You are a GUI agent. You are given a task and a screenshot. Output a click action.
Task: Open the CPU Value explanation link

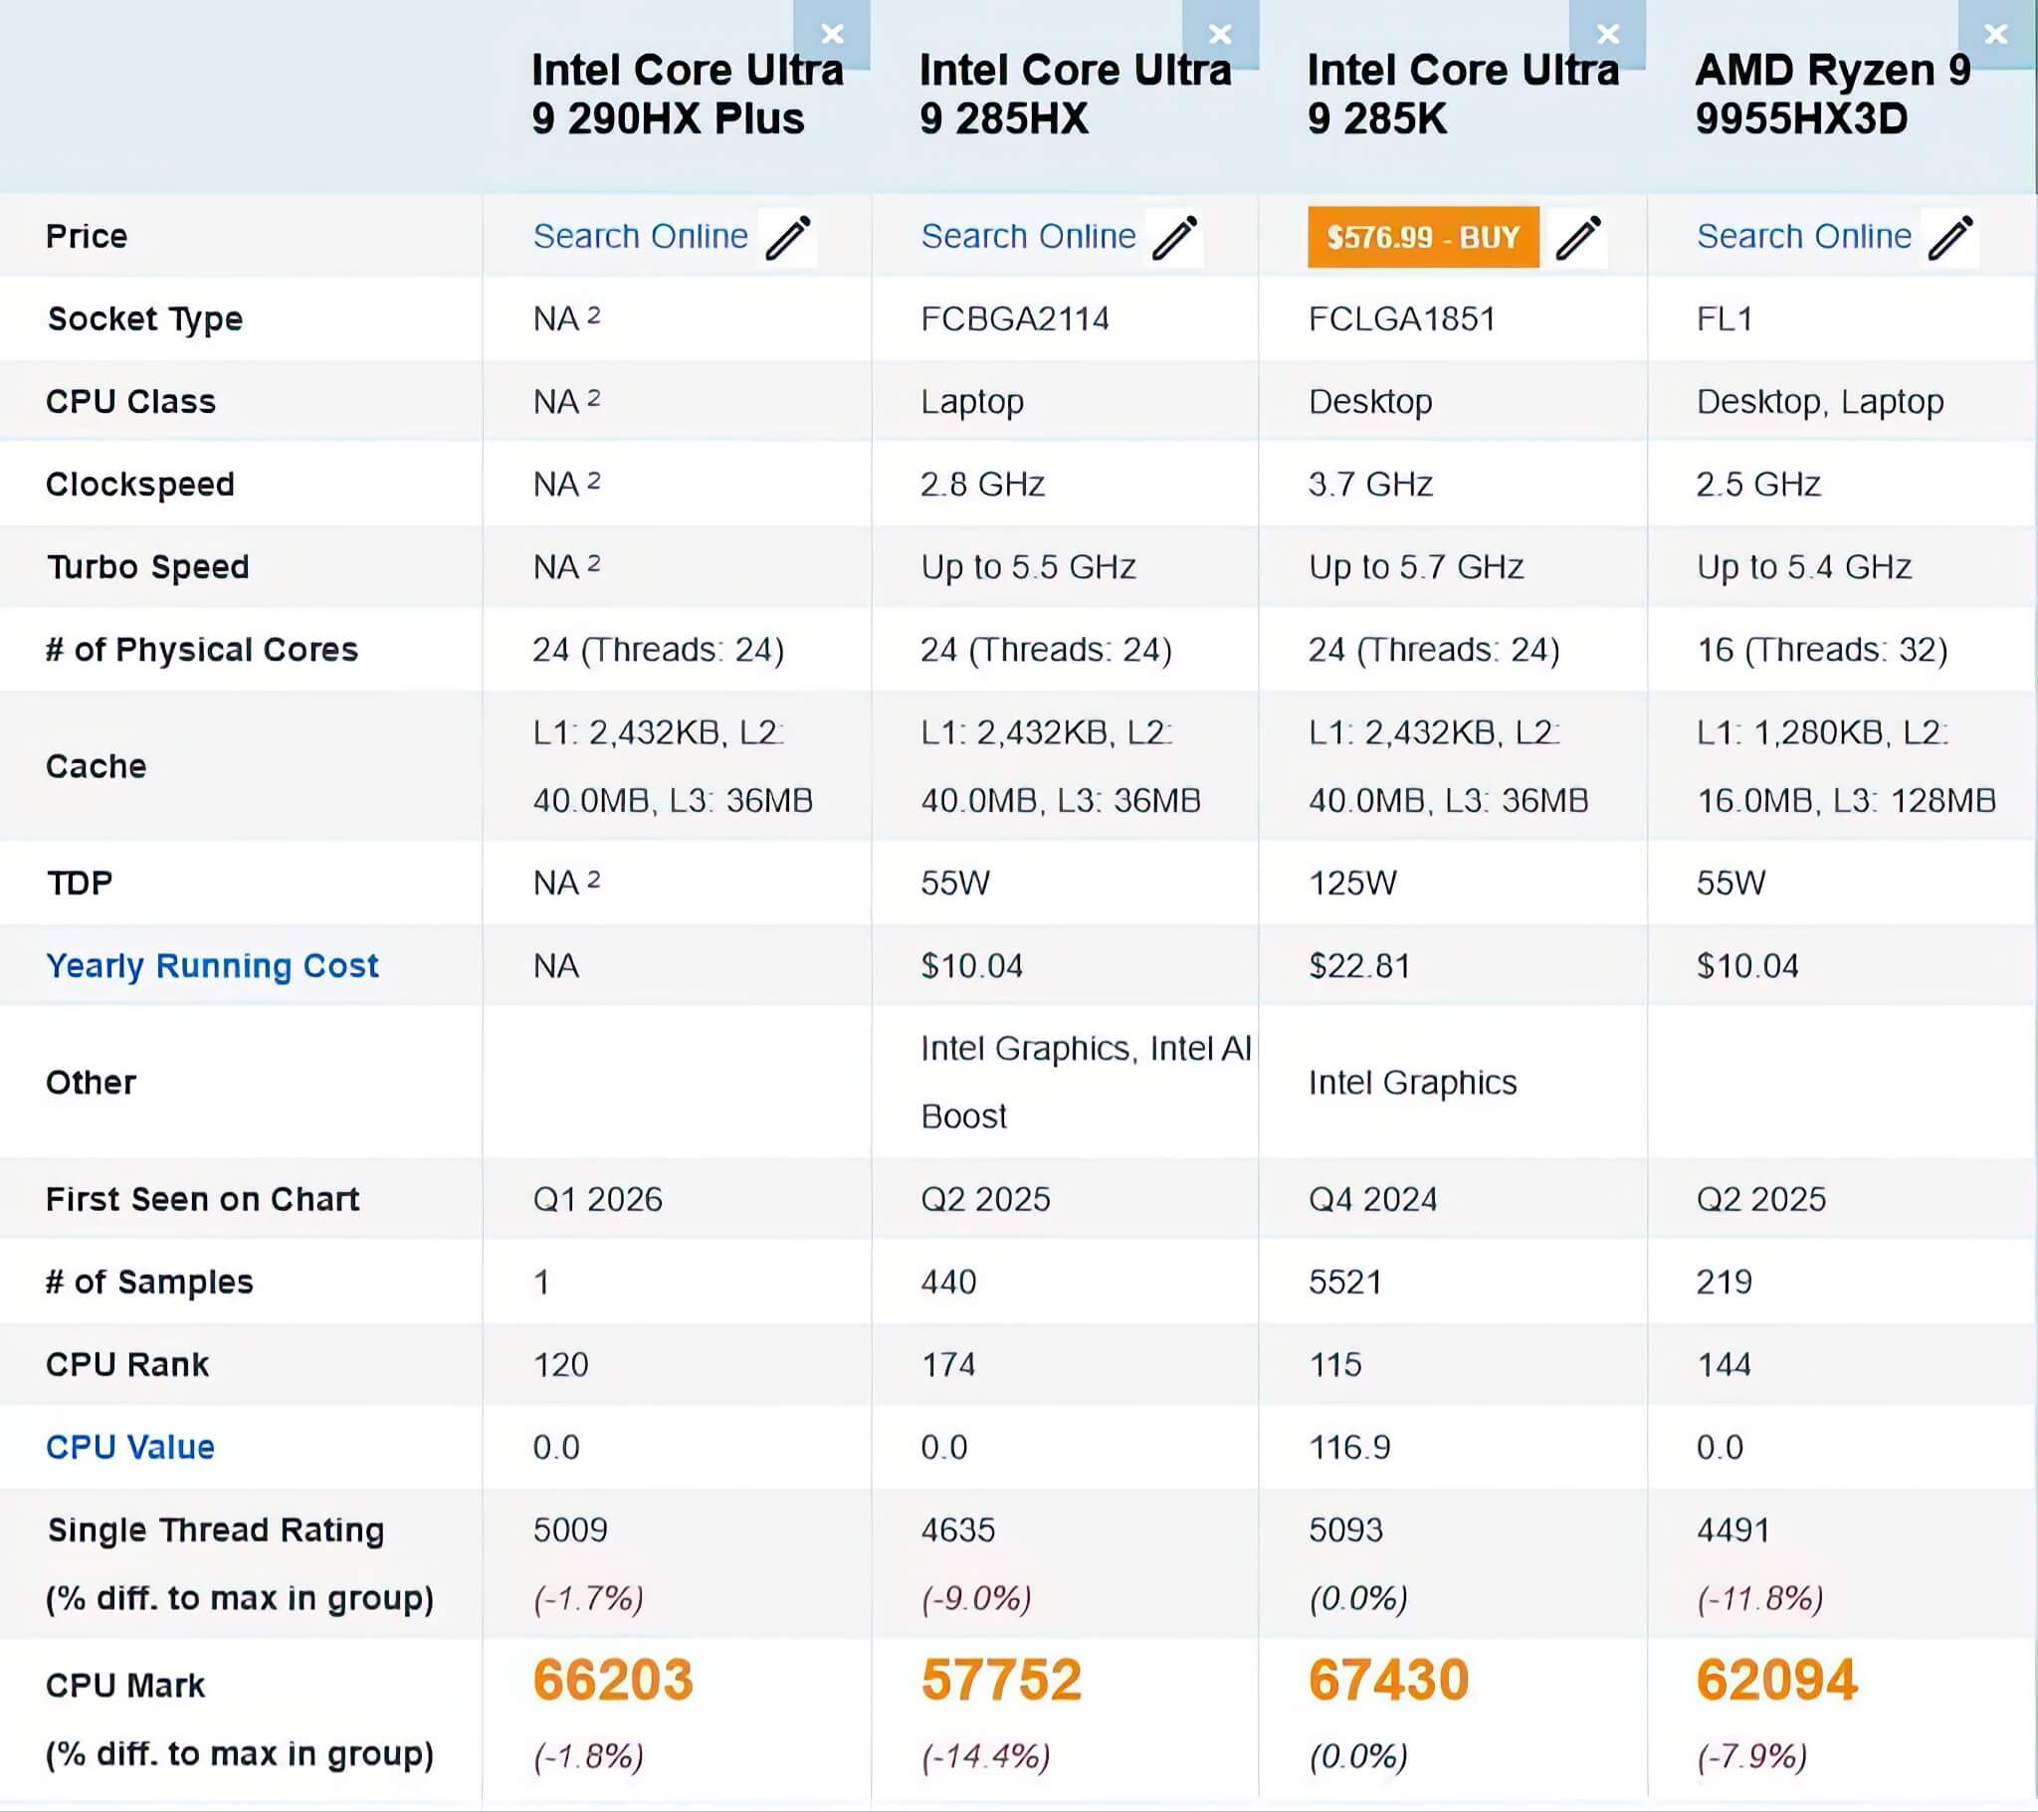click(129, 1446)
